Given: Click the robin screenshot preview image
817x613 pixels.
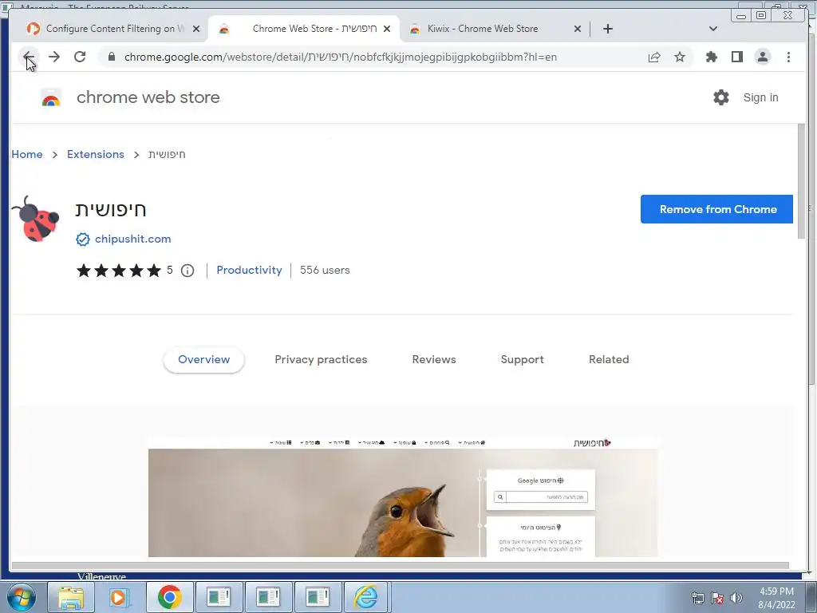Looking at the screenshot, I should [403, 497].
